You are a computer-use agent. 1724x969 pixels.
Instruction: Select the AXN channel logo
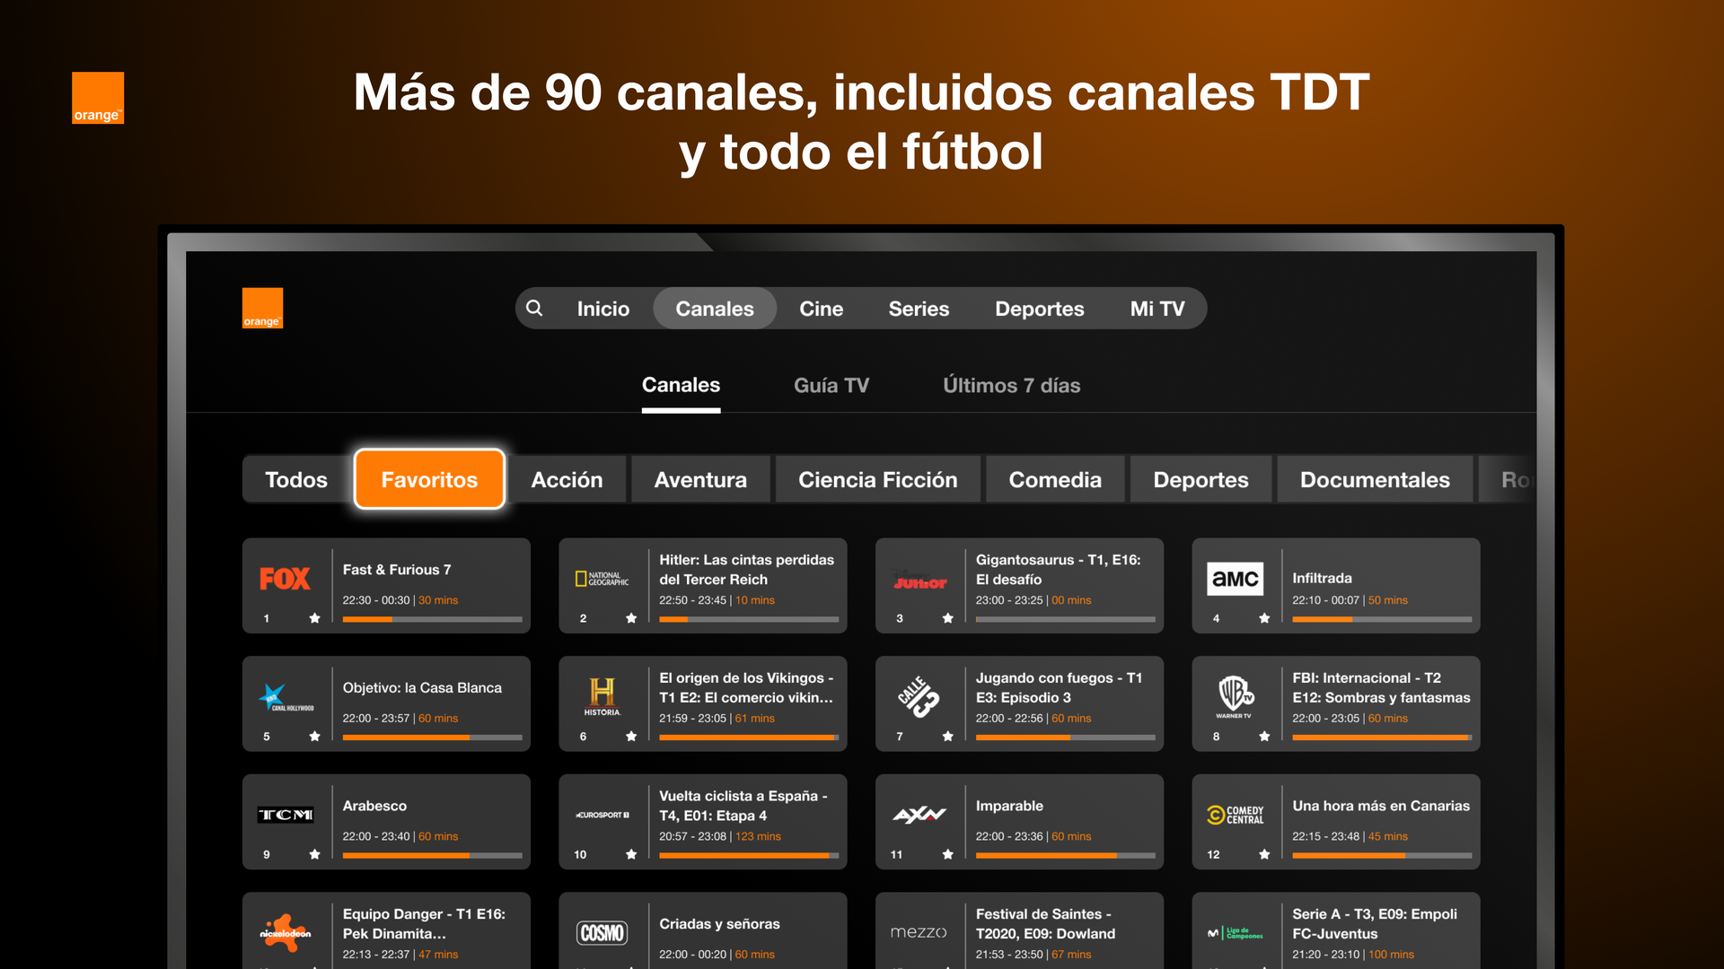[x=919, y=815]
